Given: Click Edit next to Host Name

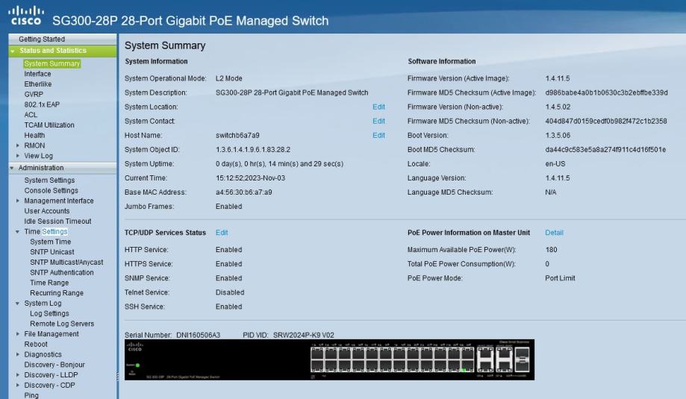Looking at the screenshot, I should pos(378,135).
